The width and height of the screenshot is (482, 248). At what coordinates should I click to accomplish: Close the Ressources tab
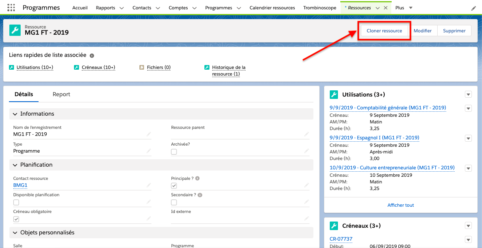385,8
